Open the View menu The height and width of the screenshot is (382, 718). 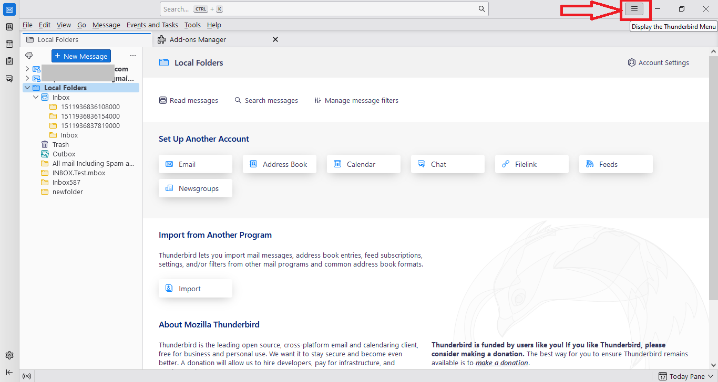(x=64, y=25)
